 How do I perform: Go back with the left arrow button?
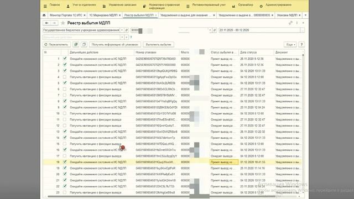[46, 23]
